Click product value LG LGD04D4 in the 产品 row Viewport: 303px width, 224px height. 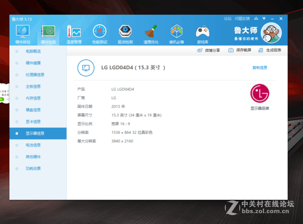point(122,89)
